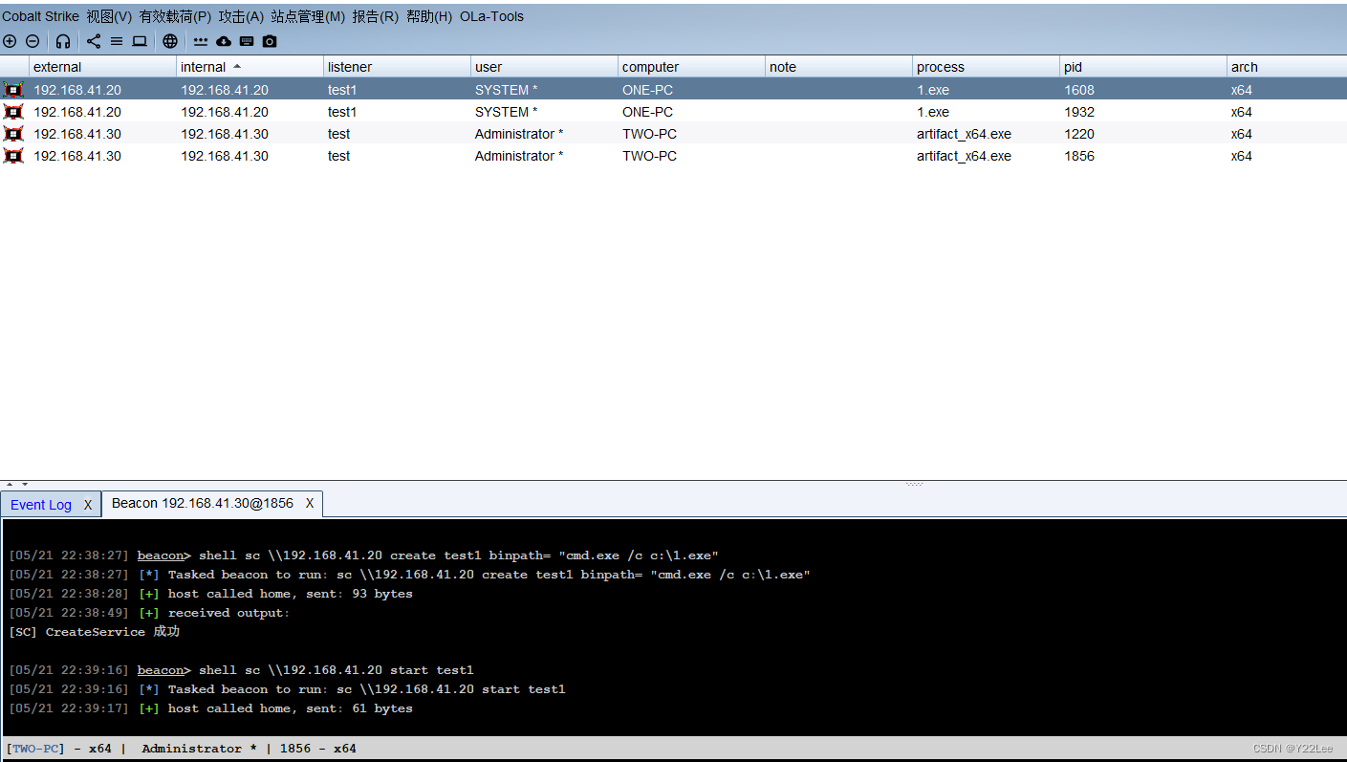Screen dimensions: 1347x762
Task: Select the pid 1856 cell
Action: coord(1079,156)
